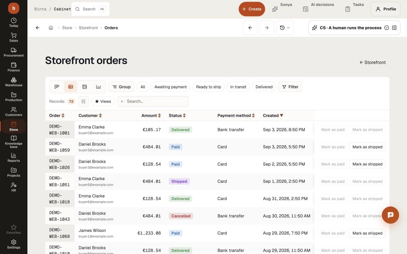Viewport: 407px width, 254px height.
Task: Open column settings sliders icon
Action: click(83, 101)
